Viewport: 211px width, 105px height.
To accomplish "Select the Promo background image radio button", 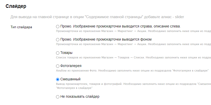I will (x=58, y=40).
